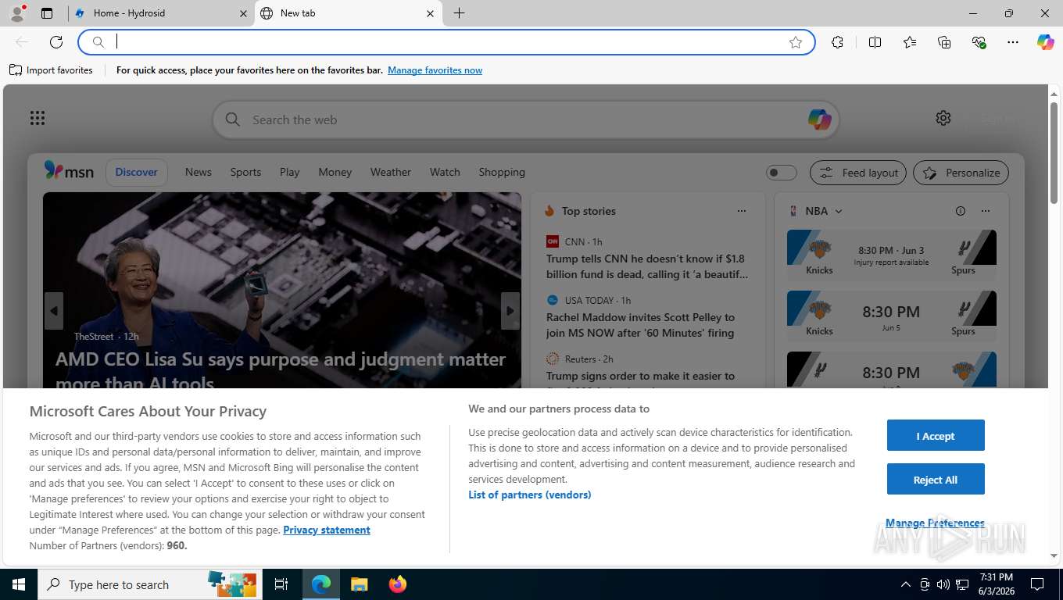
Task: Open File Explorer taskbar icon
Action: pyautogui.click(x=359, y=584)
